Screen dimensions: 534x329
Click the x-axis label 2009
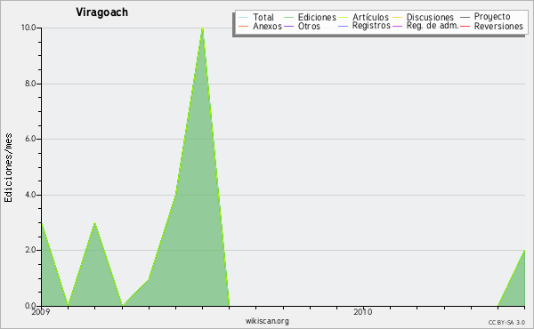pyautogui.click(x=41, y=312)
